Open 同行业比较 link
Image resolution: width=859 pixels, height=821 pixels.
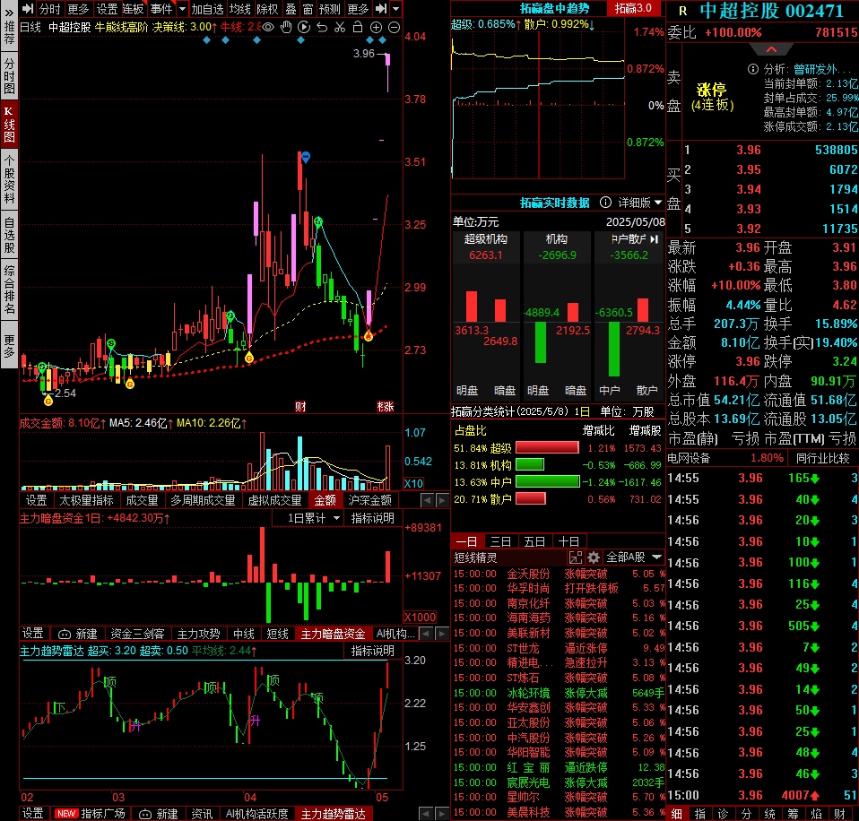tap(822, 458)
